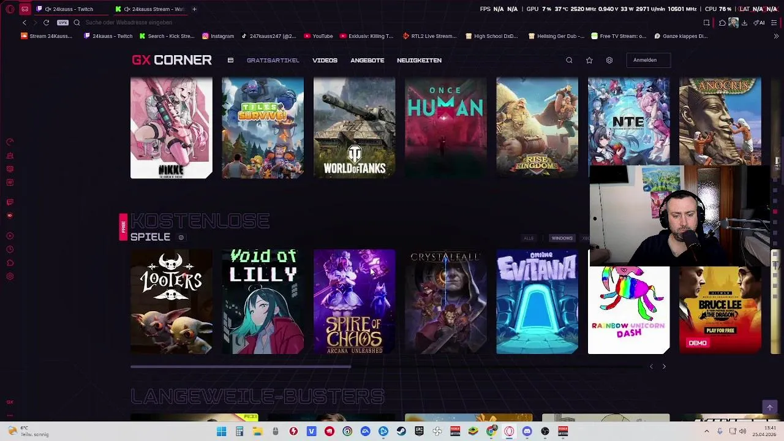Open Windows Start menu
Image resolution: width=784 pixels, height=441 pixels.
click(222, 431)
